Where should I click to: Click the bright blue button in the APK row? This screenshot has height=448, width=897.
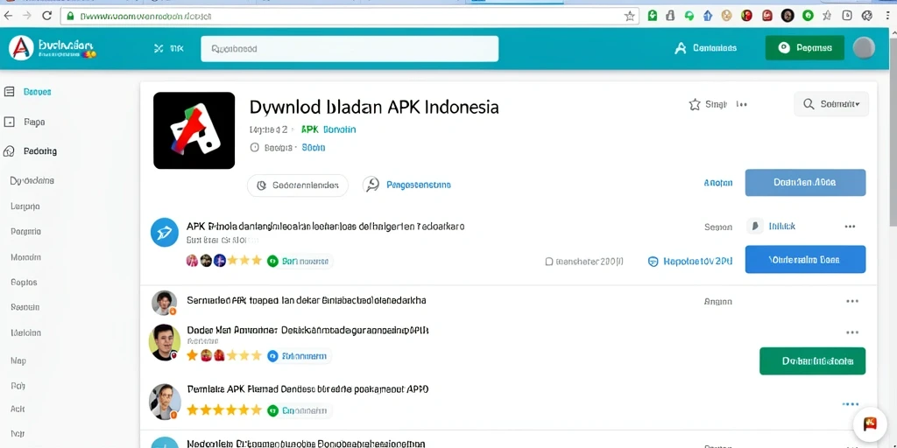(x=805, y=259)
